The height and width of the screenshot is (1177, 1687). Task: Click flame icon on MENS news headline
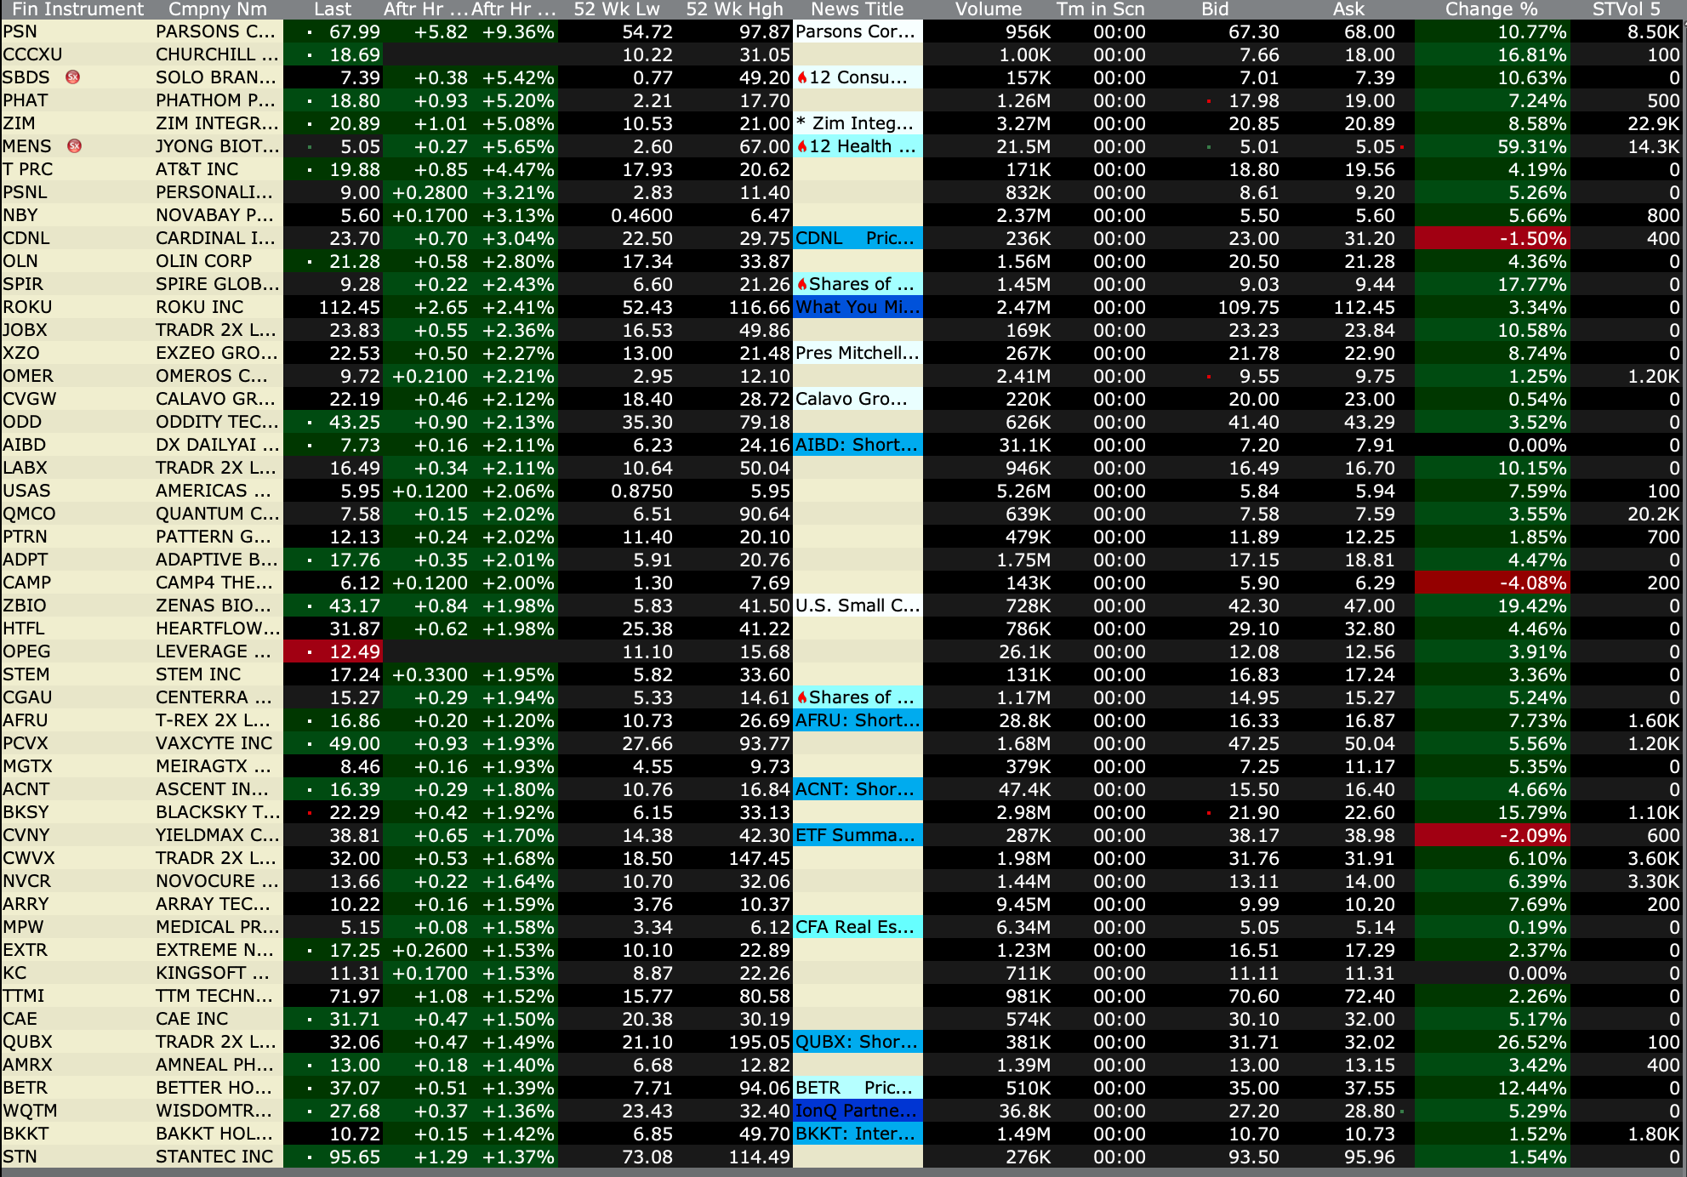tap(801, 147)
